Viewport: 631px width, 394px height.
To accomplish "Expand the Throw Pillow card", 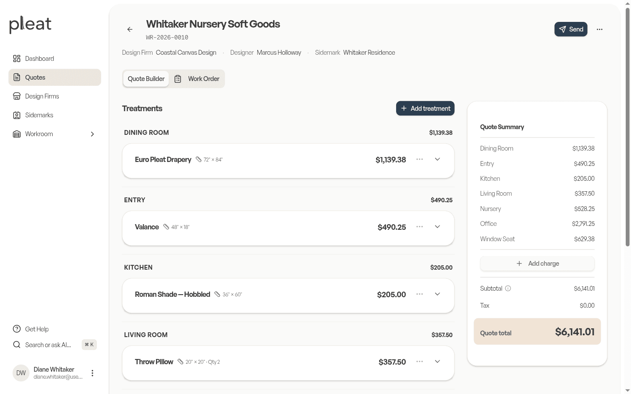I will click(437, 362).
